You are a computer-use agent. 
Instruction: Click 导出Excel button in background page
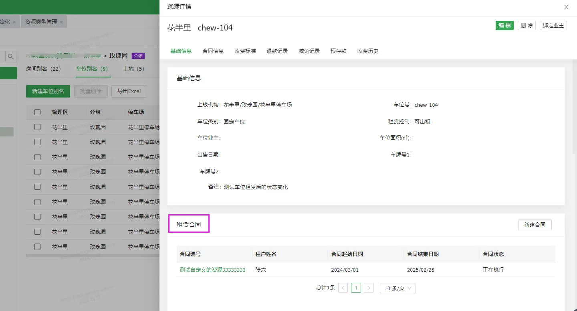pos(129,91)
